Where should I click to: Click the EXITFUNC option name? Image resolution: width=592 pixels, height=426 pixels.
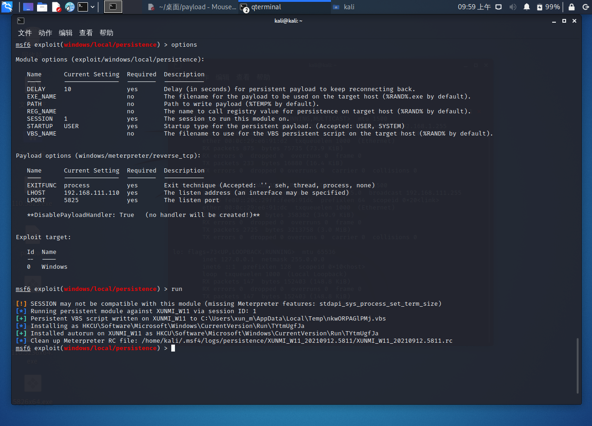coord(42,185)
